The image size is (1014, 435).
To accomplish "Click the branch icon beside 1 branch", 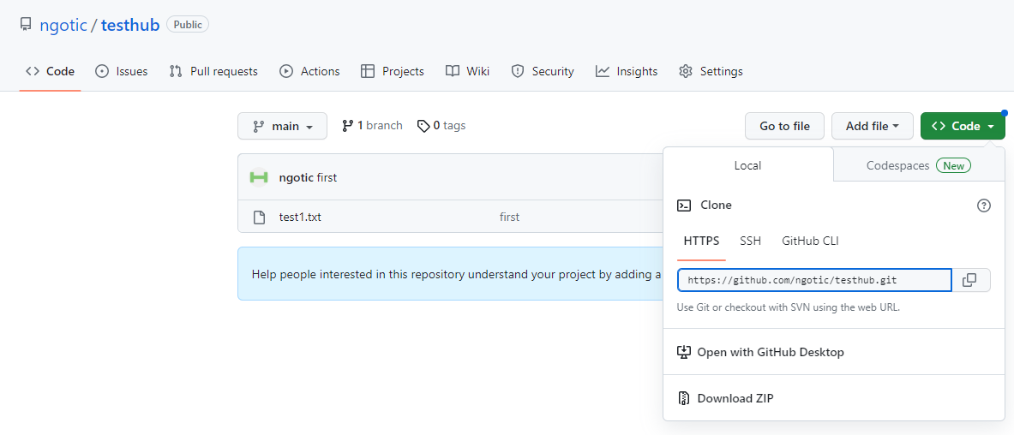I will [348, 125].
